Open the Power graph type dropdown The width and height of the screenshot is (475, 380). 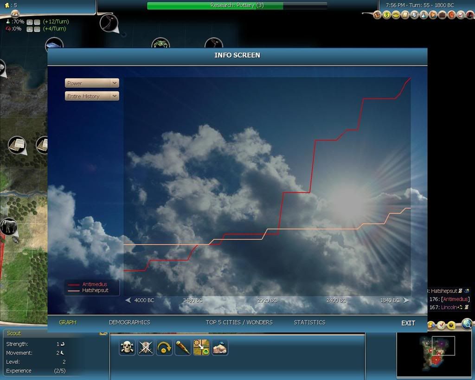coord(92,83)
